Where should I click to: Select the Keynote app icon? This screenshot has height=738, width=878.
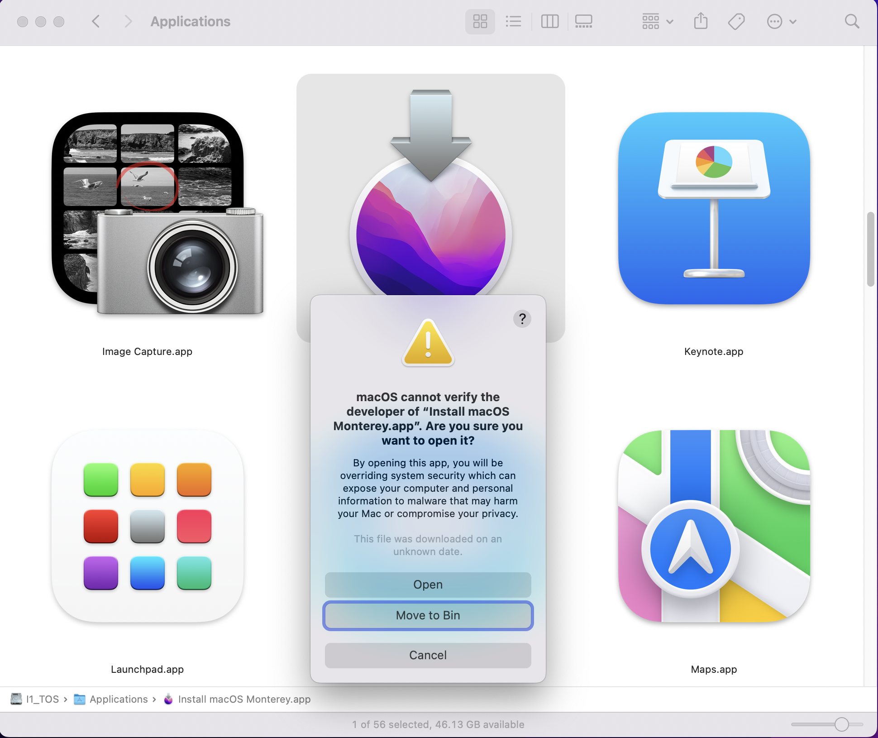point(714,208)
